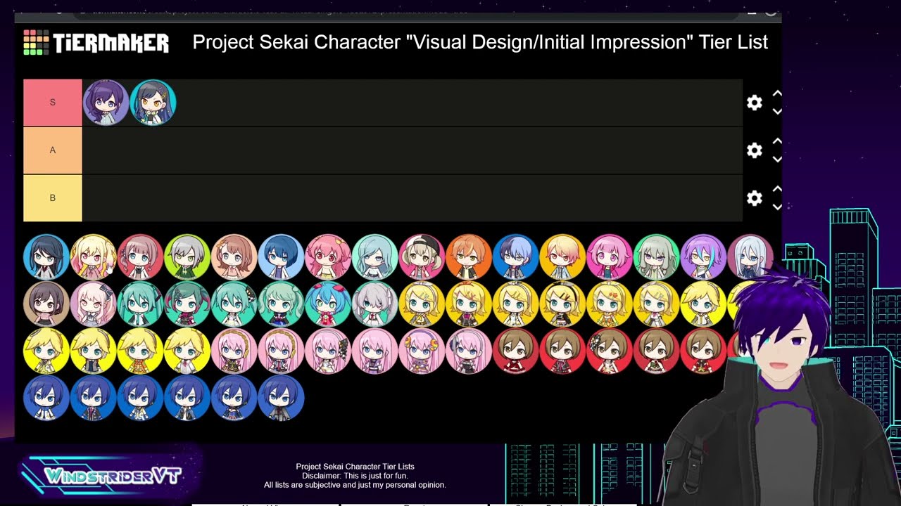
Task: Pick the Len in the red-orange outfit
Action: pyautogui.click(x=140, y=351)
